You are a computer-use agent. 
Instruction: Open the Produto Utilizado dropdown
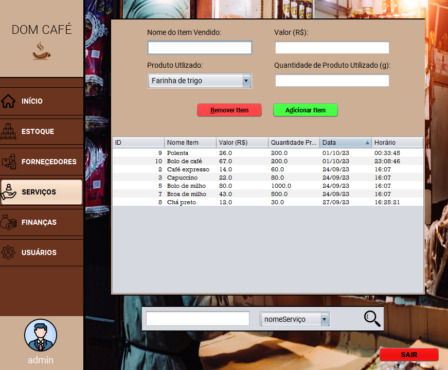200,81
